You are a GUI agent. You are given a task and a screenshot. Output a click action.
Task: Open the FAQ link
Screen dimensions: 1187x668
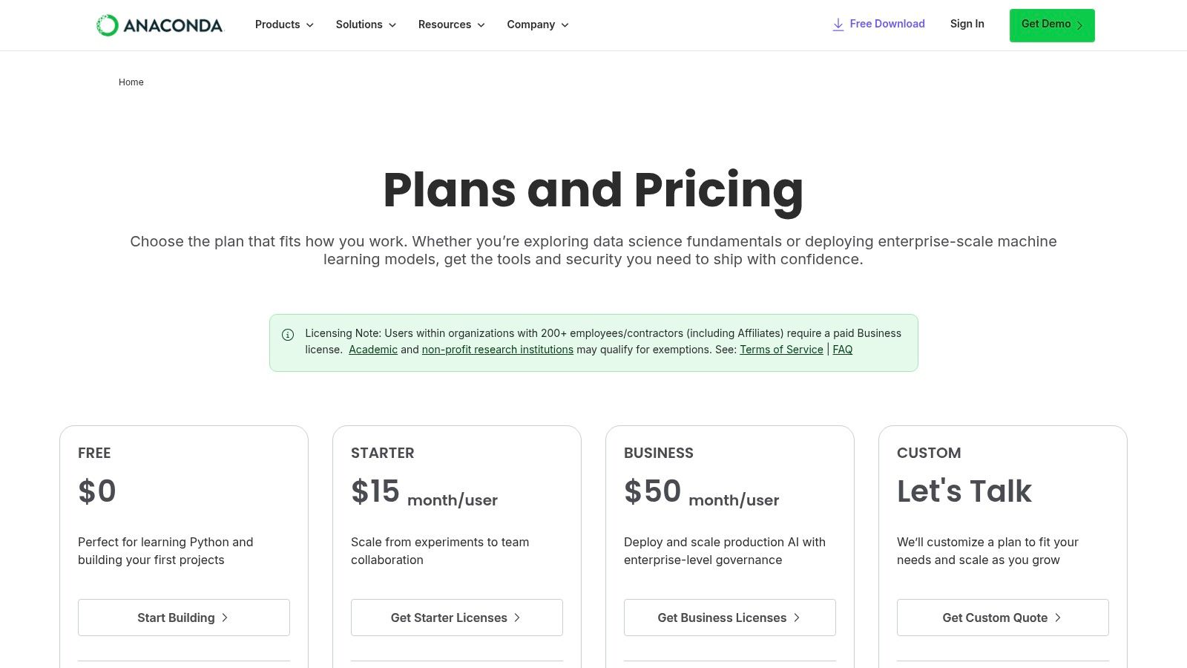click(843, 350)
